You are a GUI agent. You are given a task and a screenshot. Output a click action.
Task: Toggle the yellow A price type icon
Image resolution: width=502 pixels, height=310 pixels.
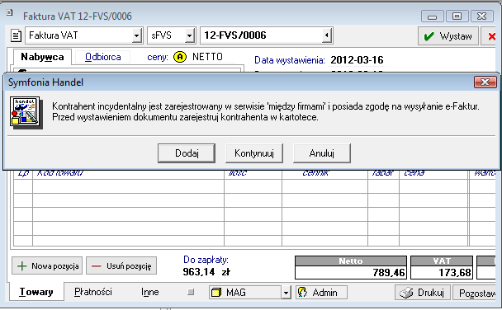point(180,57)
